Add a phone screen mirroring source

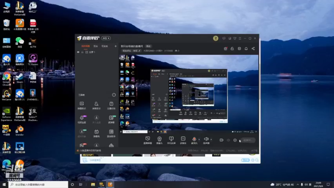pos(171,140)
